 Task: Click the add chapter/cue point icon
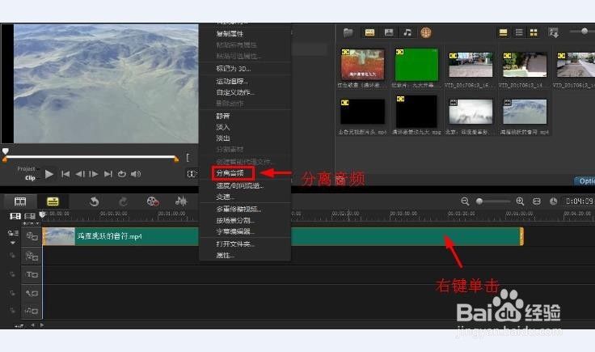tap(30, 216)
